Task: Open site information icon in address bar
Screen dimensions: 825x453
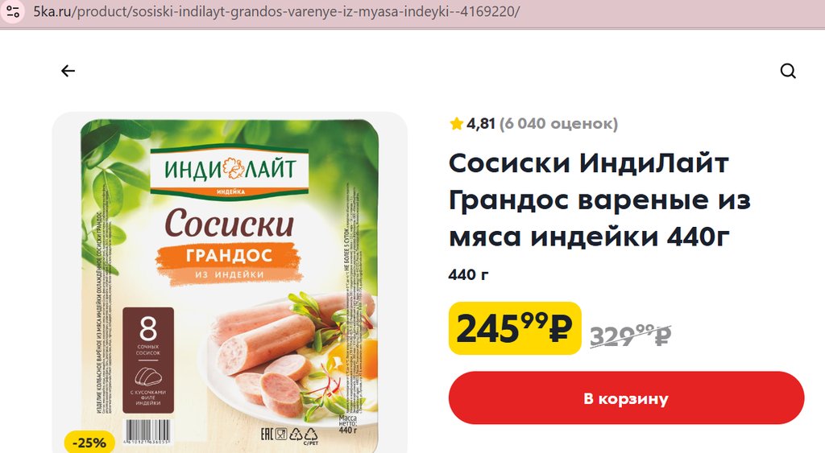Action: 13,11
